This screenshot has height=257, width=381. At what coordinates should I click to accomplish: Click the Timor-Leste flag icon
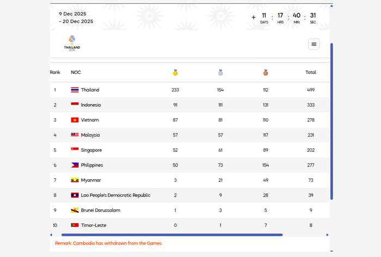75,225
